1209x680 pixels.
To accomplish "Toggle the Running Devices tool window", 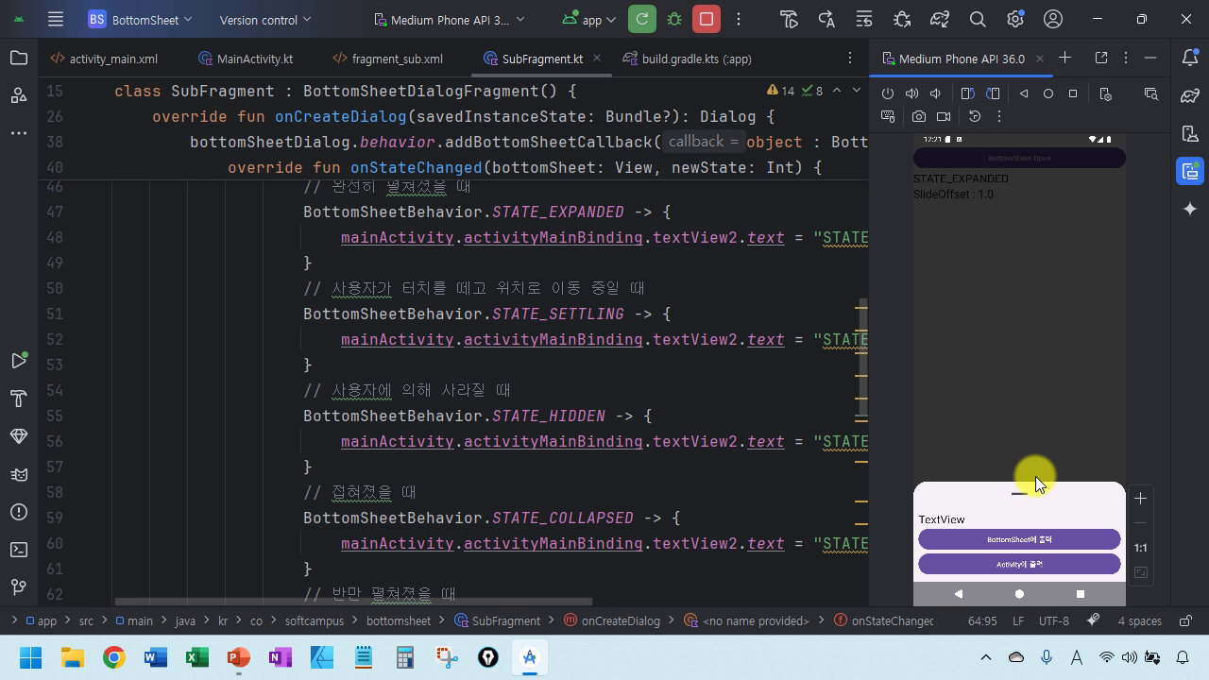I will (x=1190, y=171).
